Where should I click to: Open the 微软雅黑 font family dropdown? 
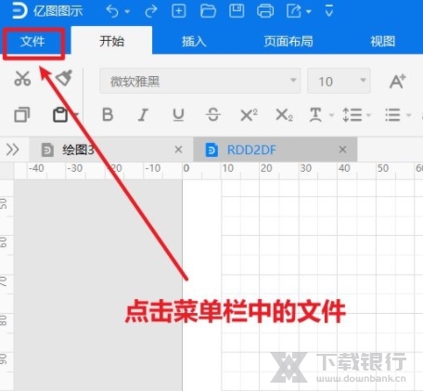pyautogui.click(x=200, y=81)
